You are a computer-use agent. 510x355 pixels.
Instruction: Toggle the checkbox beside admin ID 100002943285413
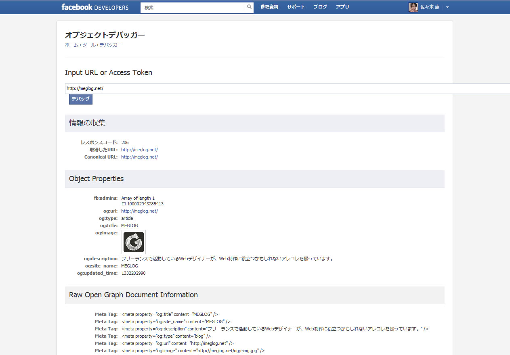click(x=124, y=204)
